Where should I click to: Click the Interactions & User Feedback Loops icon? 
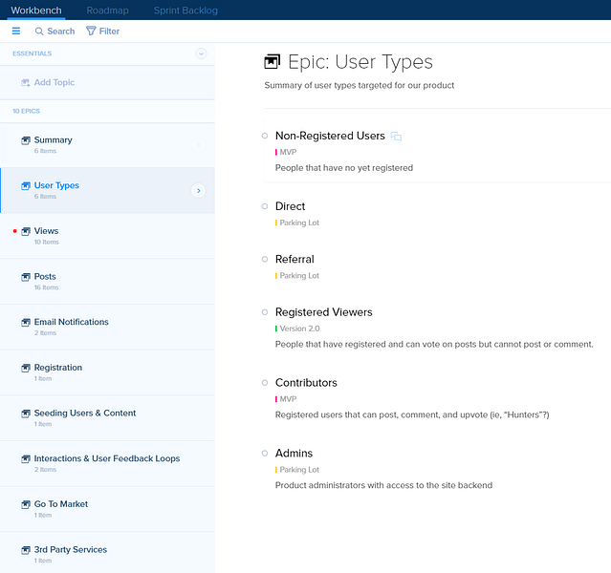pos(26,459)
